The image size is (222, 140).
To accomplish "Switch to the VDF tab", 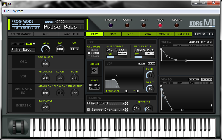I will click(130, 34).
